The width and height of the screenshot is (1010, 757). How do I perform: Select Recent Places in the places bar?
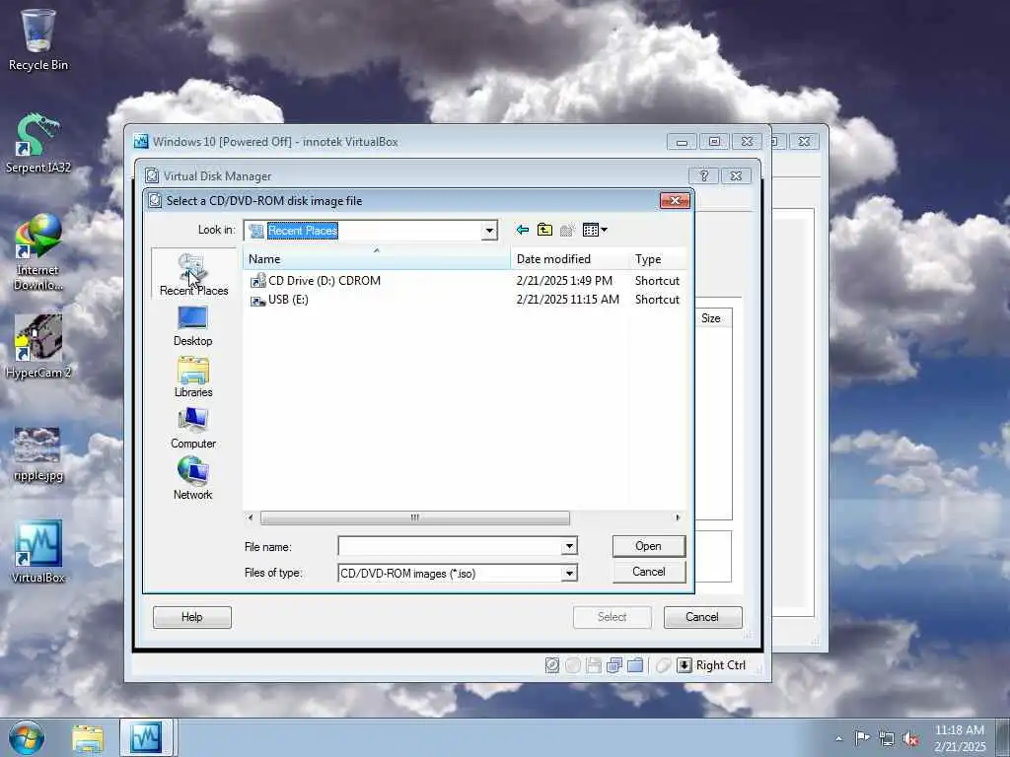(193, 275)
